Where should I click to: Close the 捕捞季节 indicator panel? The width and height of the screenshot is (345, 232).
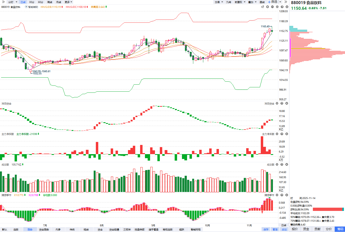point(287,195)
